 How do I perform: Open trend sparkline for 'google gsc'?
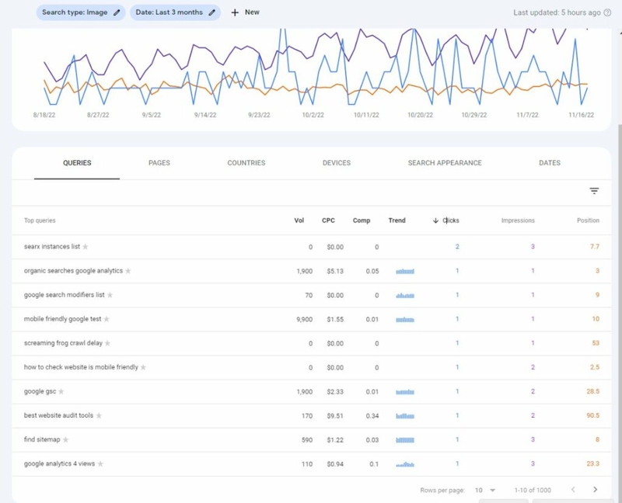(405, 392)
